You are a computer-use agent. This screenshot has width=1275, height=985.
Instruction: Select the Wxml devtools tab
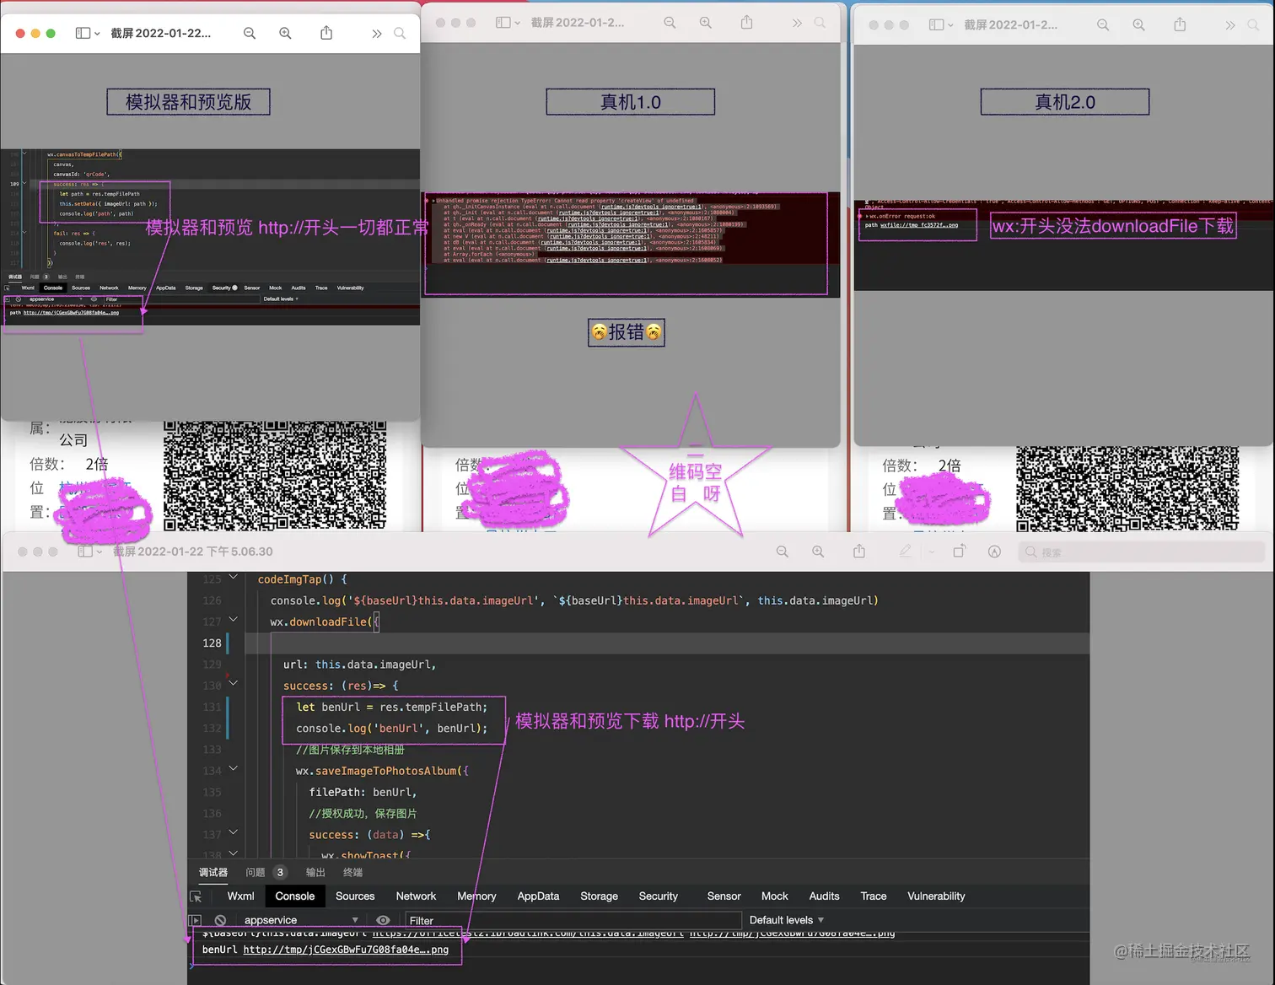tap(240, 896)
